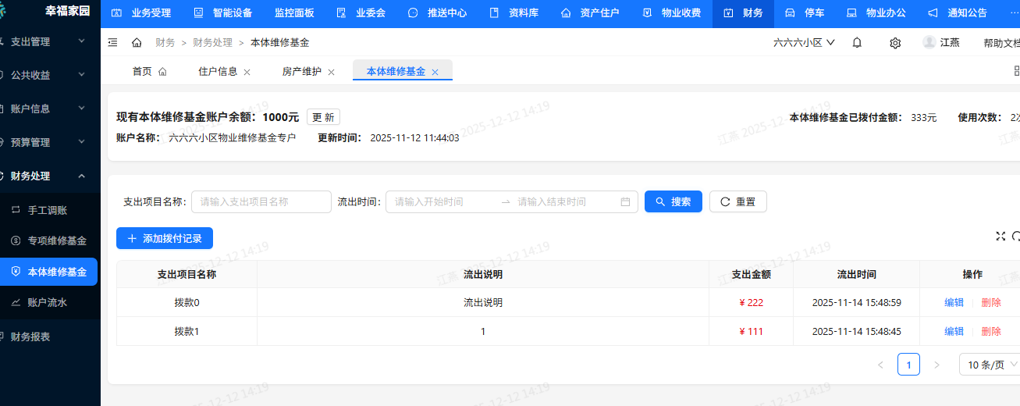Screen dimensions: 1020x406
Task: Click the 资料库 icon in the top navigation
Action: tap(494, 13)
